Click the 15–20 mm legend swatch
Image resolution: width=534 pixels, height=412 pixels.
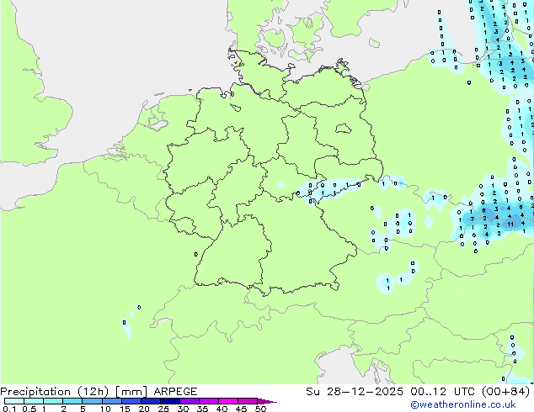coord(131,401)
